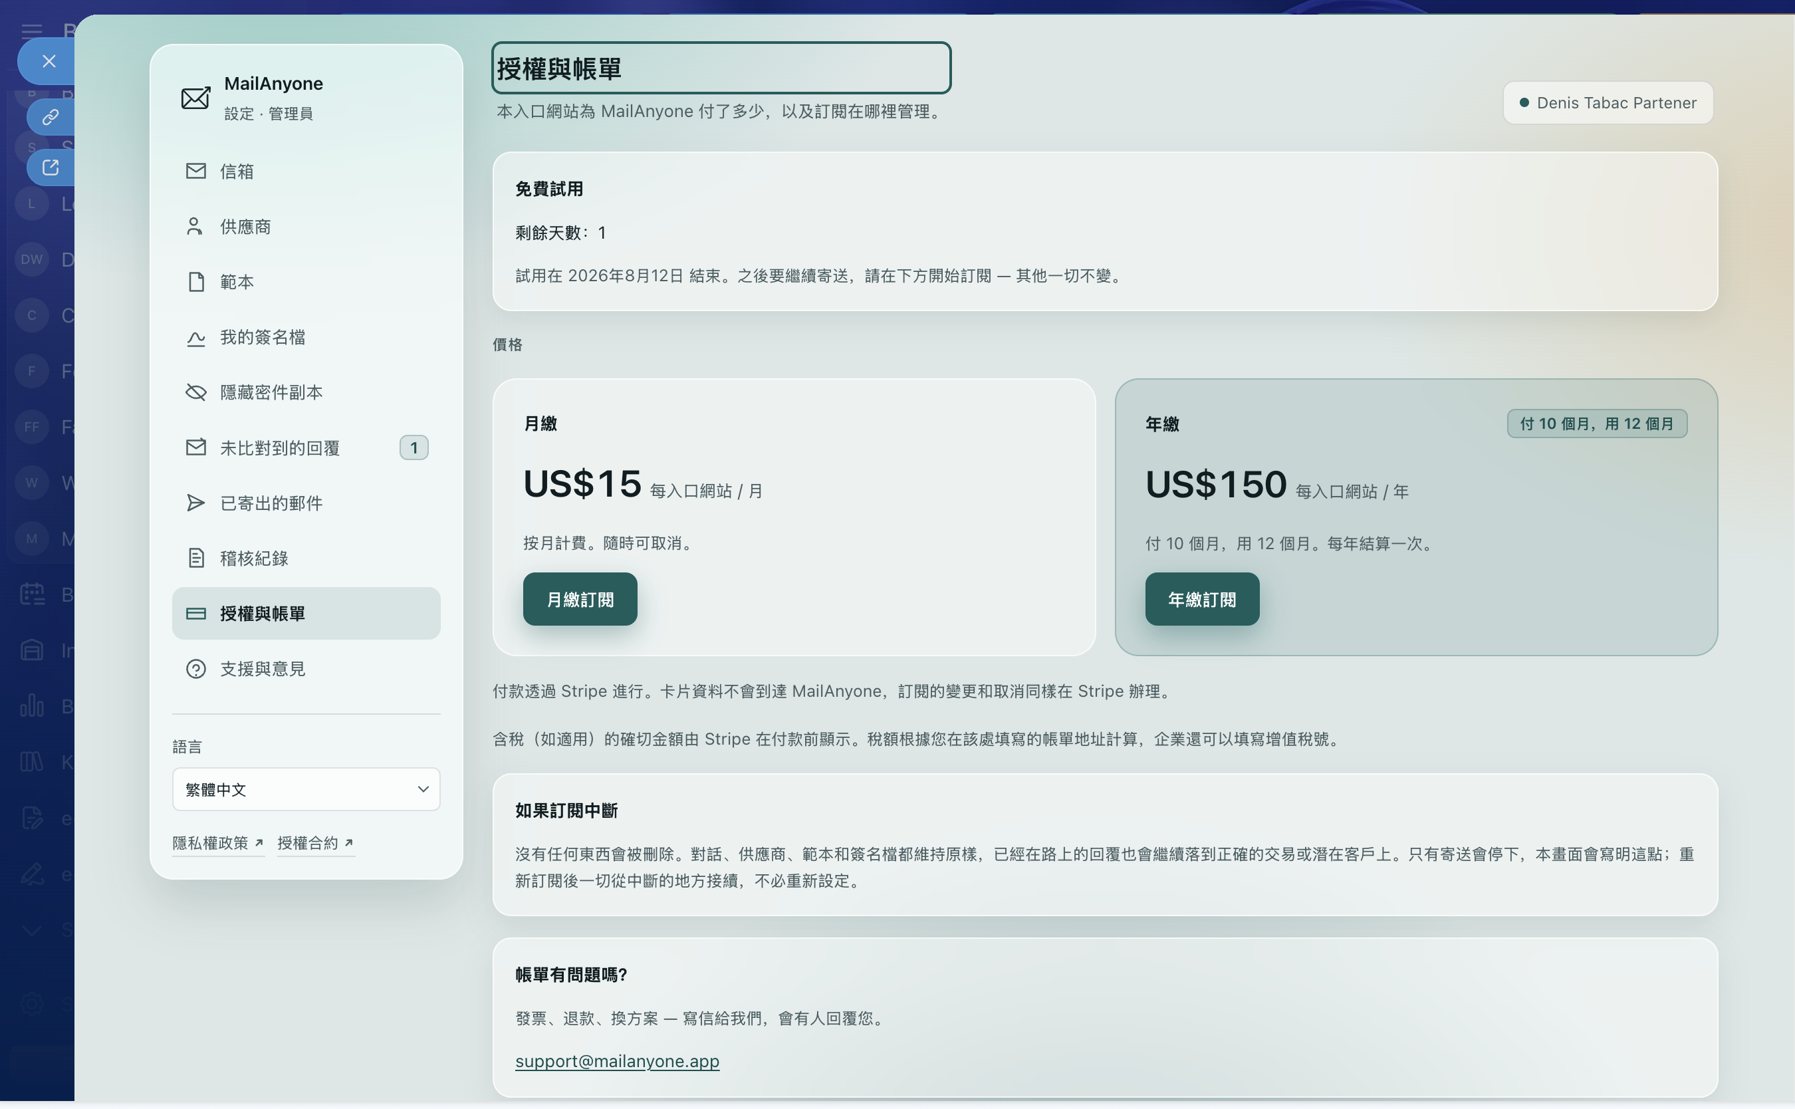Open 未比對到的回覆 in the sidebar

coord(306,447)
